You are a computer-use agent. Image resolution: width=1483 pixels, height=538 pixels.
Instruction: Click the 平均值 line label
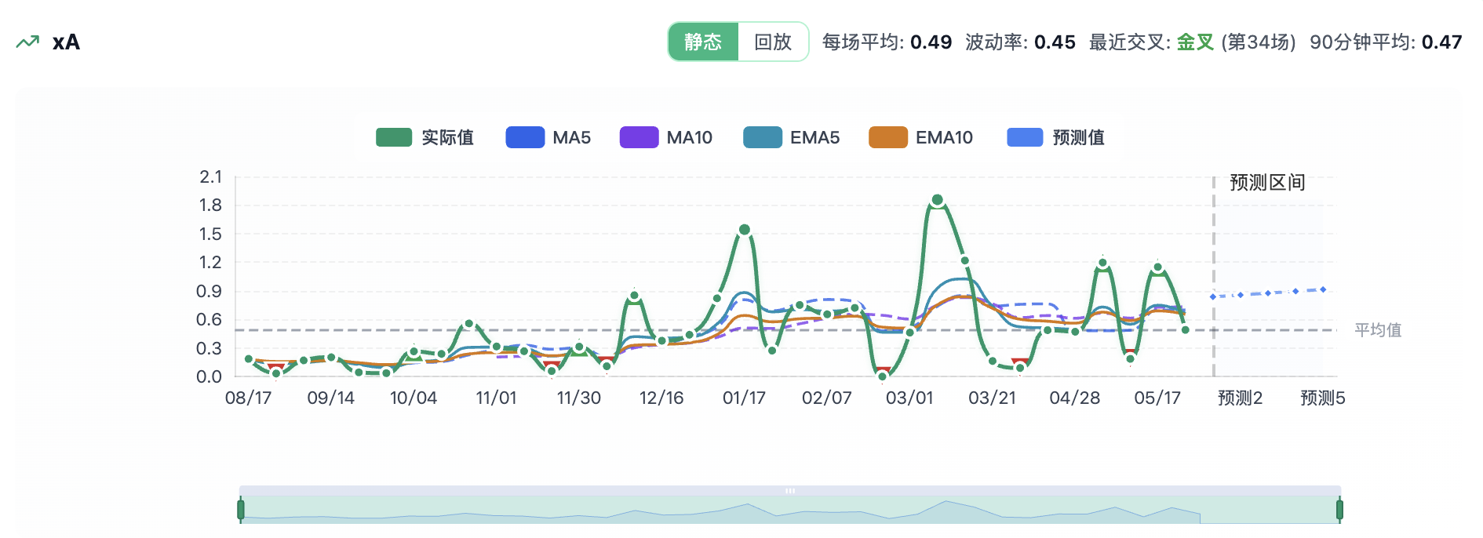click(1378, 330)
